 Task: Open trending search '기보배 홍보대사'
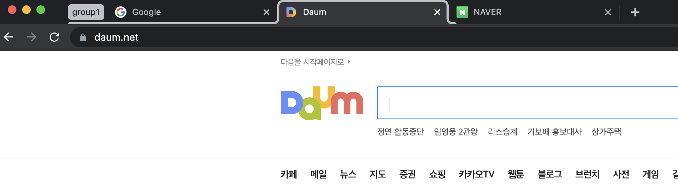[554, 132]
